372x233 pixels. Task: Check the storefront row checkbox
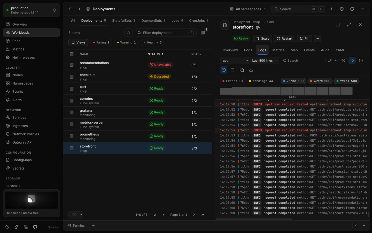(72, 148)
